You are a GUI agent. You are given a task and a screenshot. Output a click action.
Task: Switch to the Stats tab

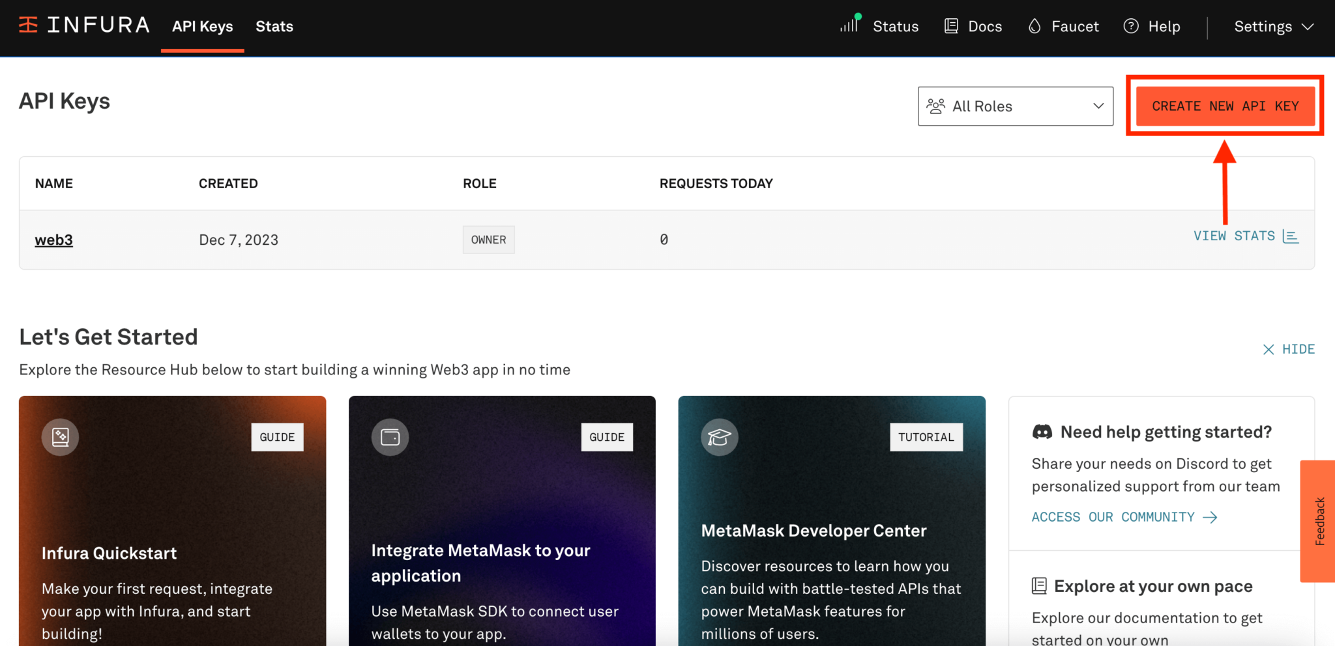point(274,26)
